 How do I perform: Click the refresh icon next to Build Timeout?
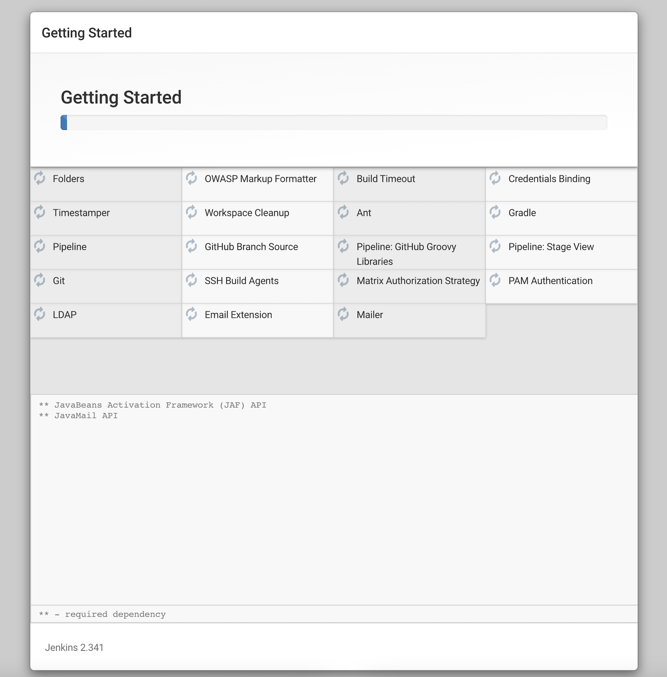click(343, 178)
